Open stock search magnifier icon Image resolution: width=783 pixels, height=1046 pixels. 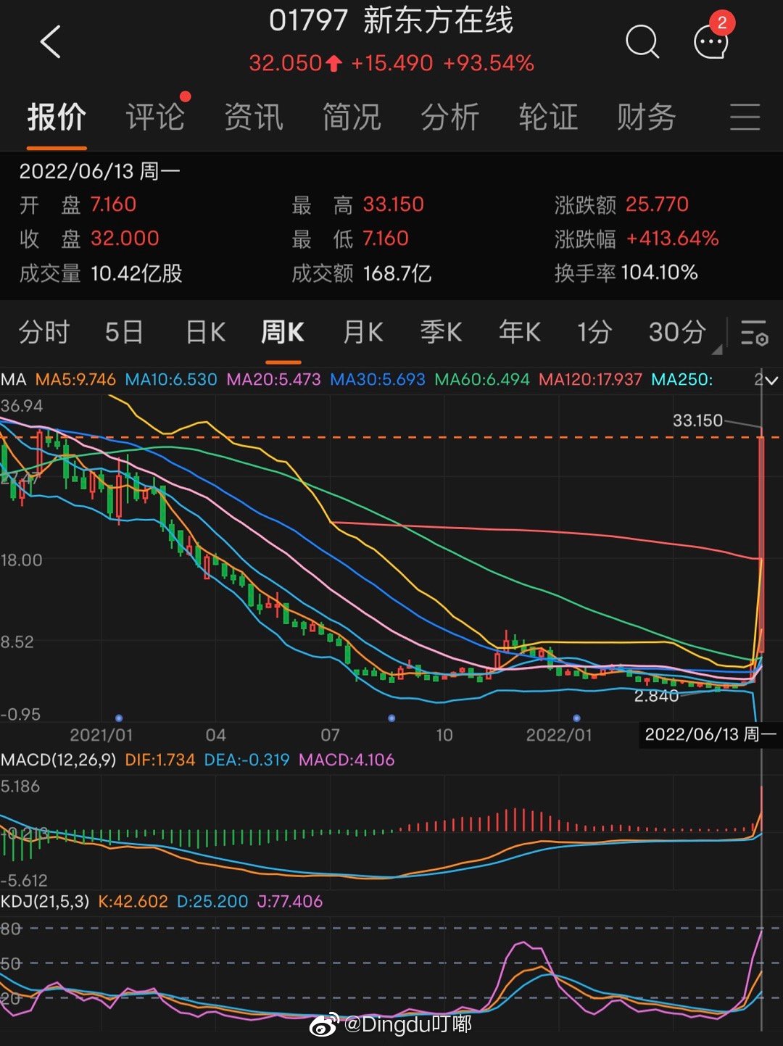click(642, 41)
